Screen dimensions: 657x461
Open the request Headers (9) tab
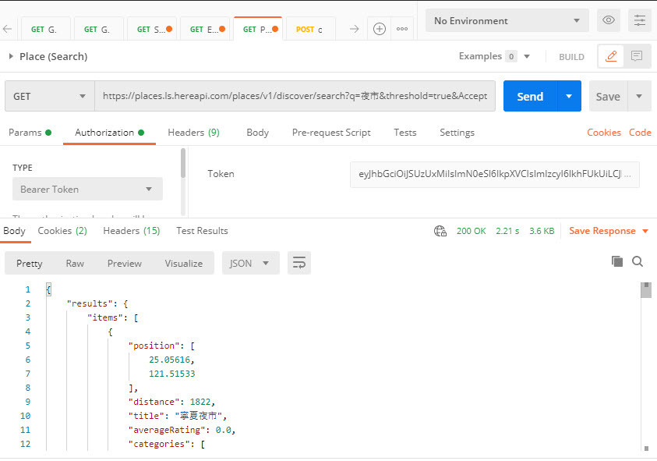(x=193, y=133)
